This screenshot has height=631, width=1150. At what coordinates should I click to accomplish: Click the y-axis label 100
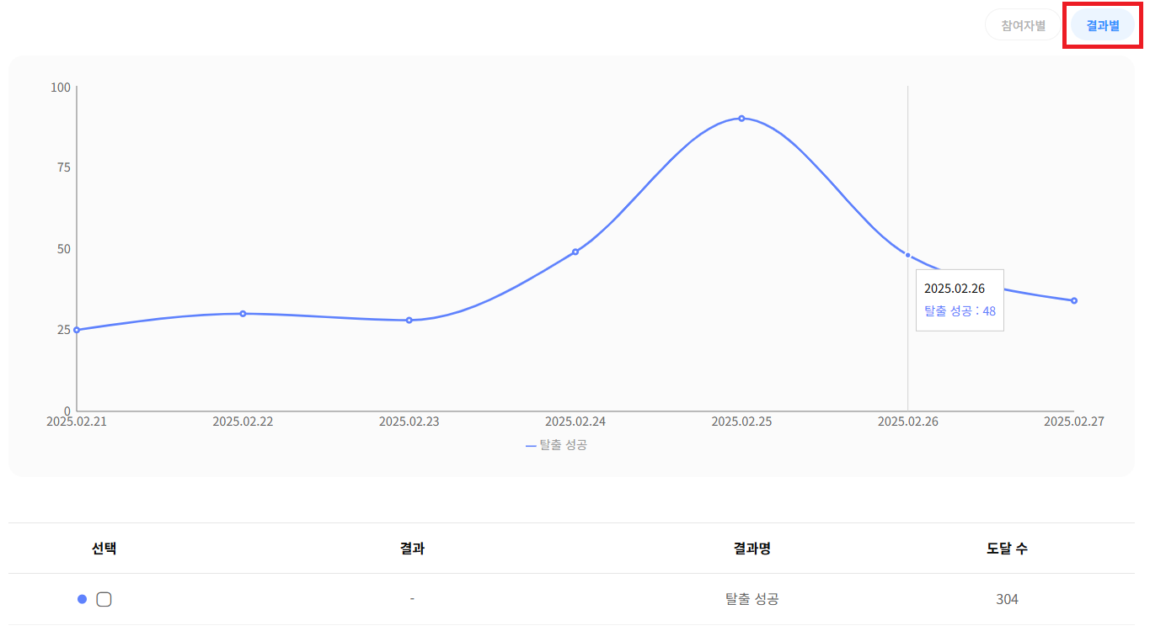tap(61, 87)
